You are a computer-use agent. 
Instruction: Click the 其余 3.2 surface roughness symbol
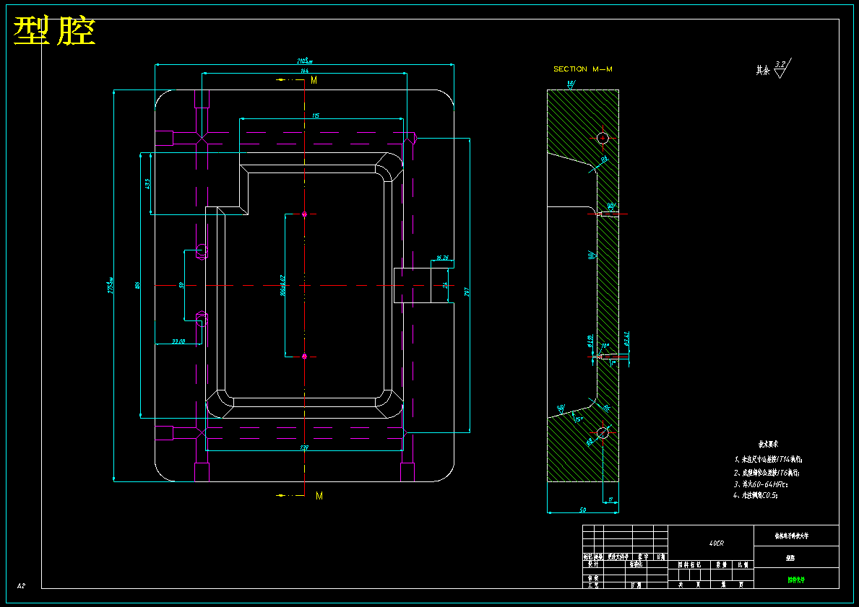774,69
